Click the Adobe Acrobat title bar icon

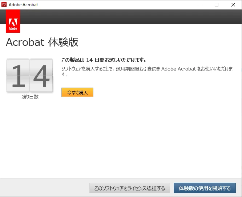tap(4, 5)
